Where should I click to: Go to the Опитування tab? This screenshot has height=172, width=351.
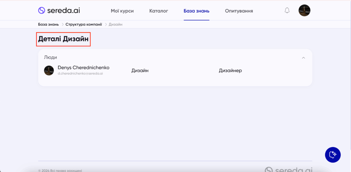click(x=239, y=11)
